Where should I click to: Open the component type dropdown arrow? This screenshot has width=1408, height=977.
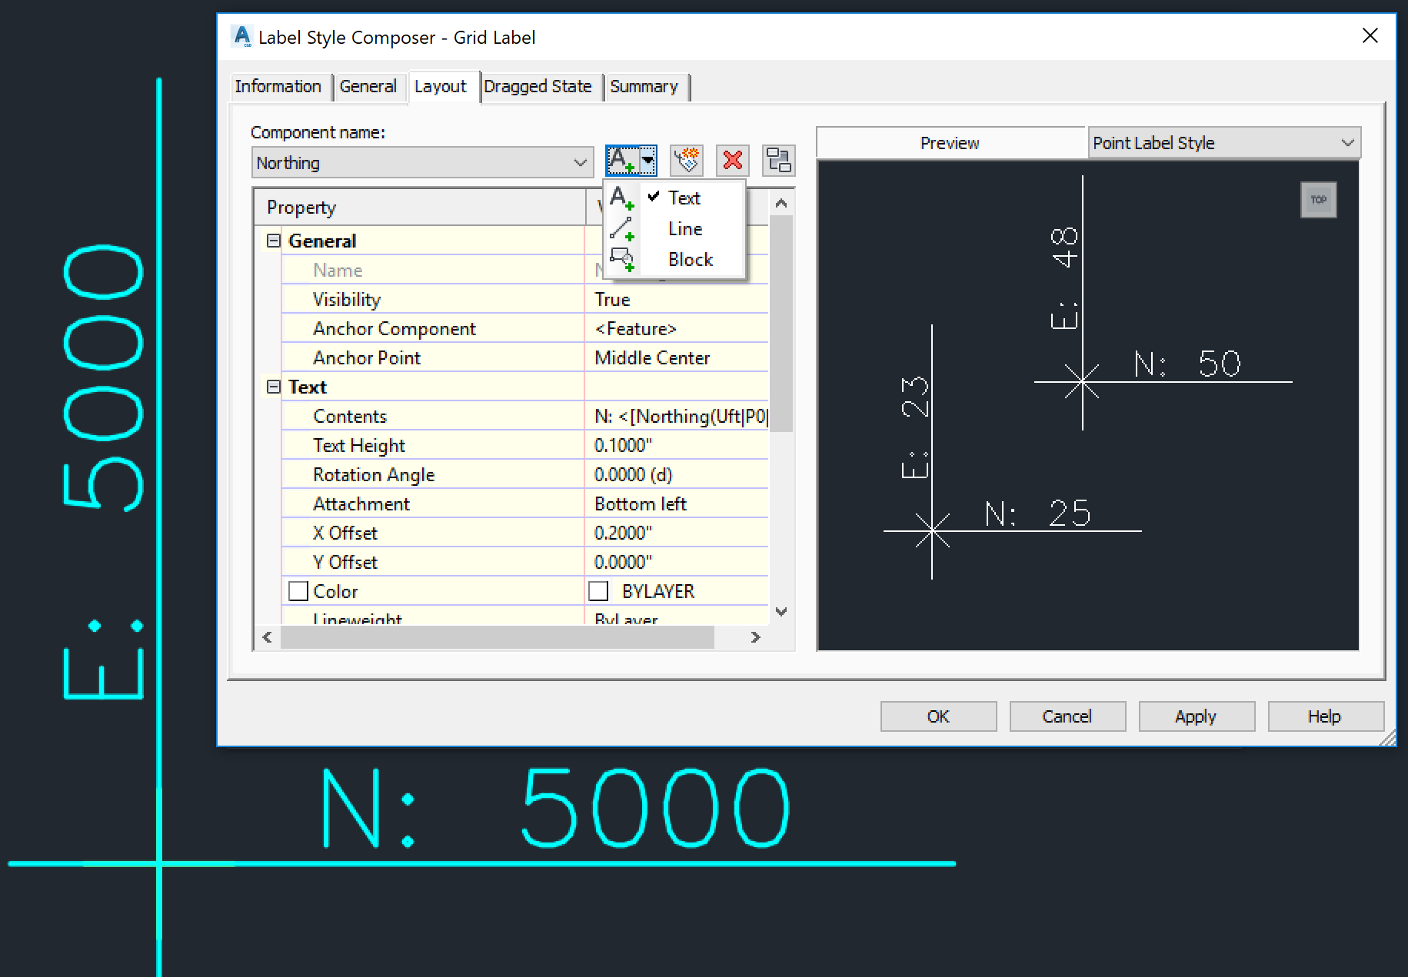tap(648, 161)
